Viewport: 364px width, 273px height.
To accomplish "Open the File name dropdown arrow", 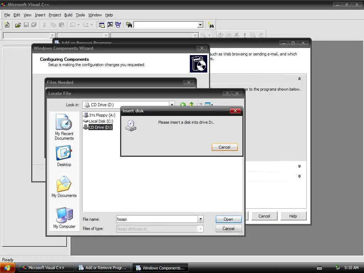I will pos(200,219).
